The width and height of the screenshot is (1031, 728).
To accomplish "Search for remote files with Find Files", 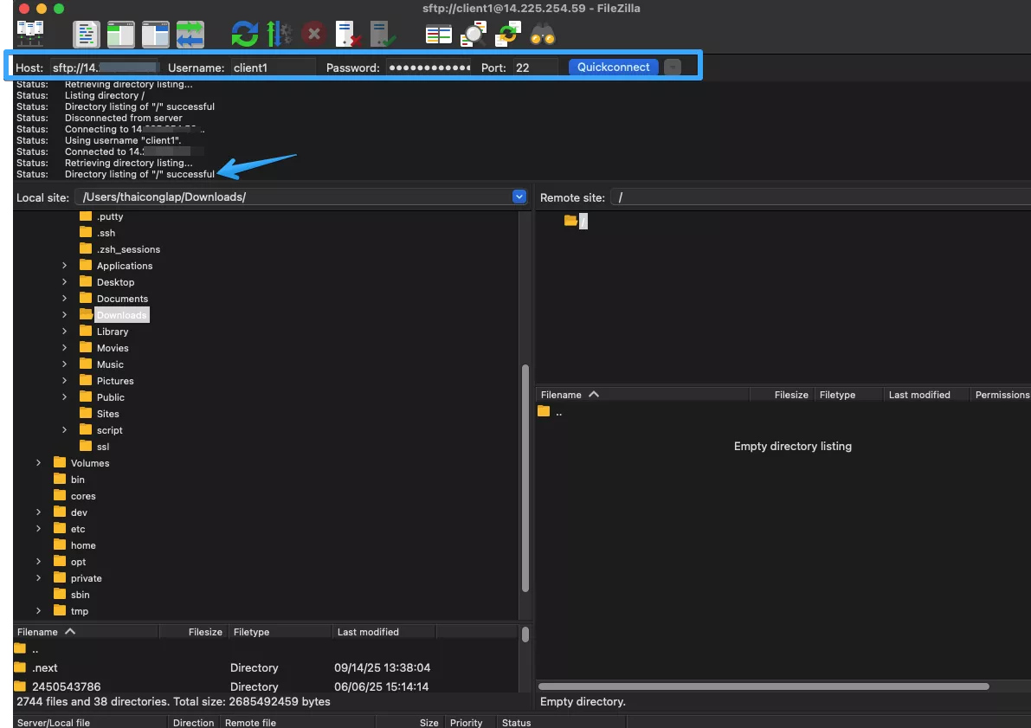I will tap(542, 33).
